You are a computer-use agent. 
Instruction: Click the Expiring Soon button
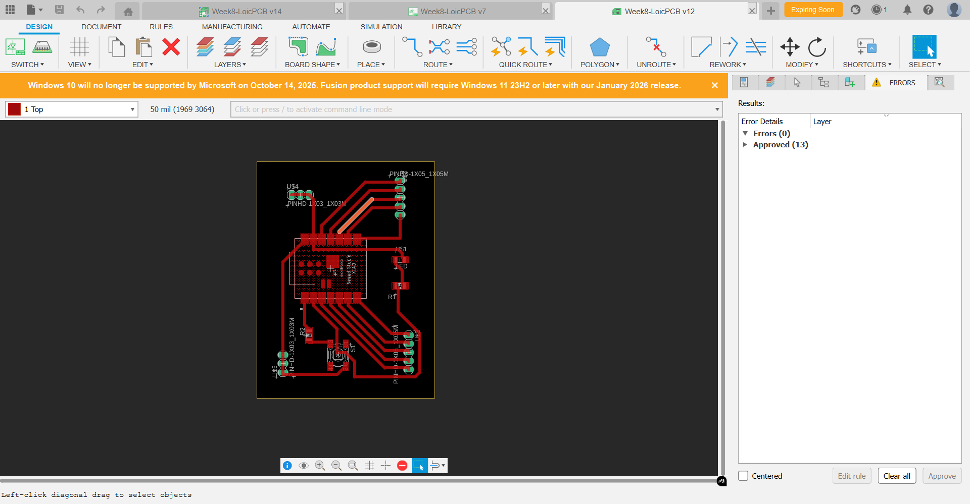[813, 10]
